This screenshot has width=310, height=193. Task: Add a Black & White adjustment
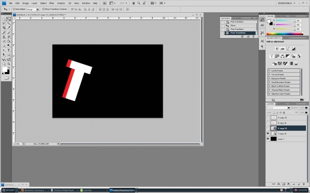pos(288,56)
